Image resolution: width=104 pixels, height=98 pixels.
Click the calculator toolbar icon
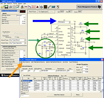pos(53,7)
